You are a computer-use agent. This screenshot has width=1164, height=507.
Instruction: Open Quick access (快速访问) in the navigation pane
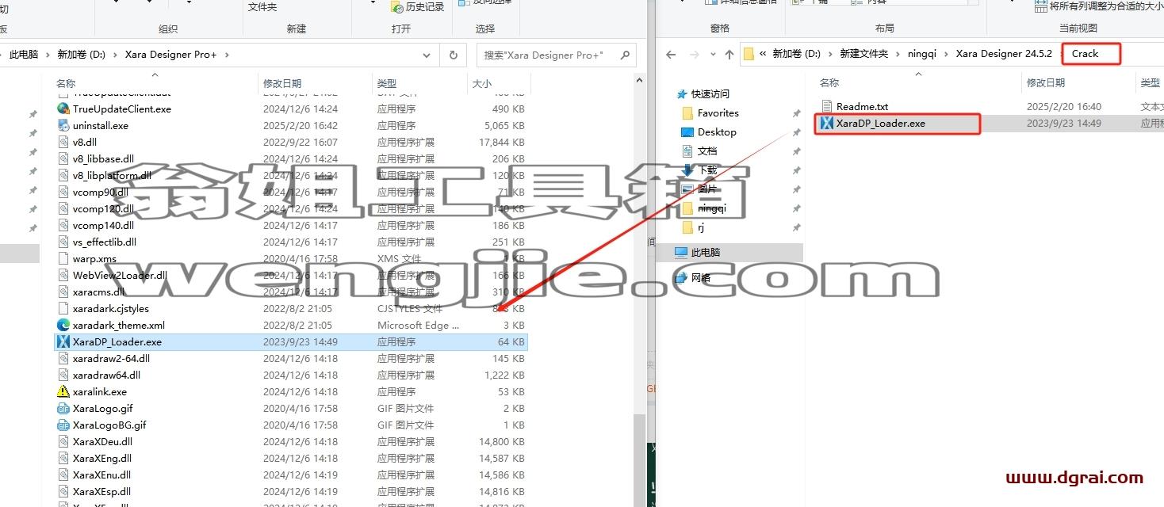point(703,93)
